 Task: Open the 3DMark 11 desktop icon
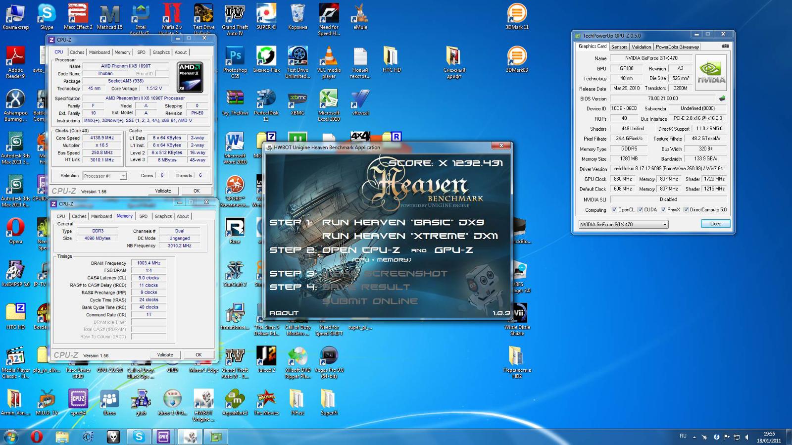(x=517, y=16)
